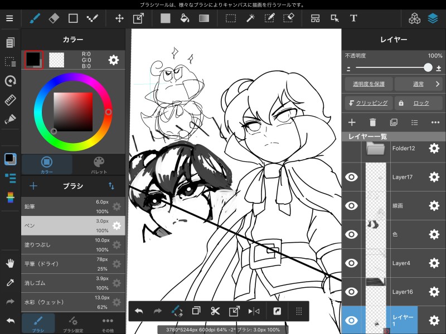This screenshot has height=334, width=446.
Task: Select the Move tool
Action: click(119, 18)
